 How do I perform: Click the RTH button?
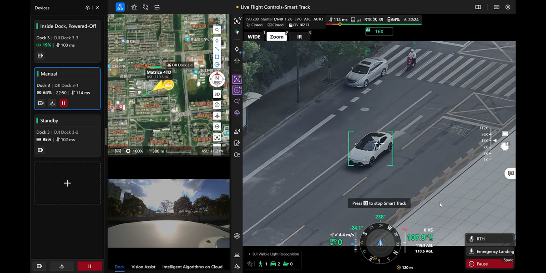pyautogui.click(x=490, y=239)
